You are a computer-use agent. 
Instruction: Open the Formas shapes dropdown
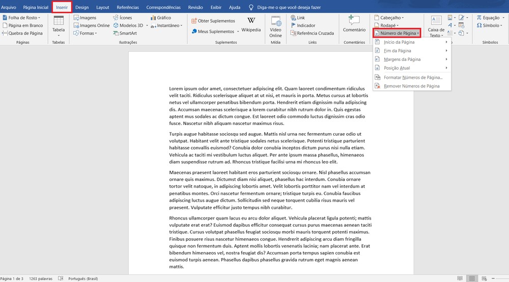pyautogui.click(x=85, y=33)
